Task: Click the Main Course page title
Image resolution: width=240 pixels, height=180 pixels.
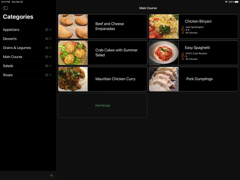Action: (148, 8)
